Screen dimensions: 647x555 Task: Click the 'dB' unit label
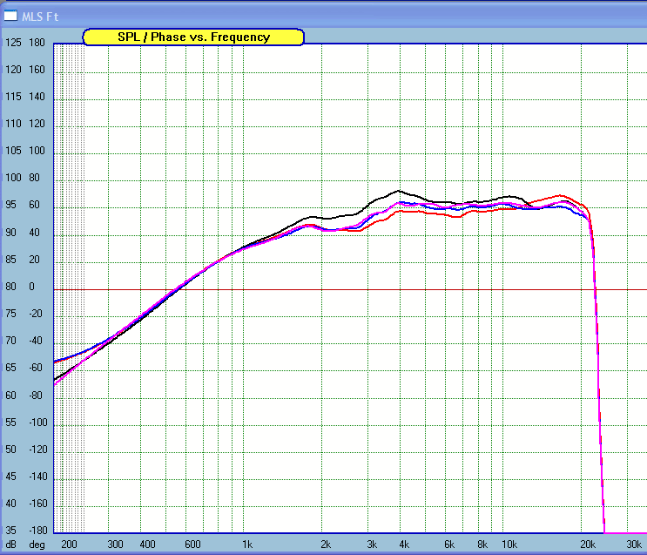(x=10, y=545)
